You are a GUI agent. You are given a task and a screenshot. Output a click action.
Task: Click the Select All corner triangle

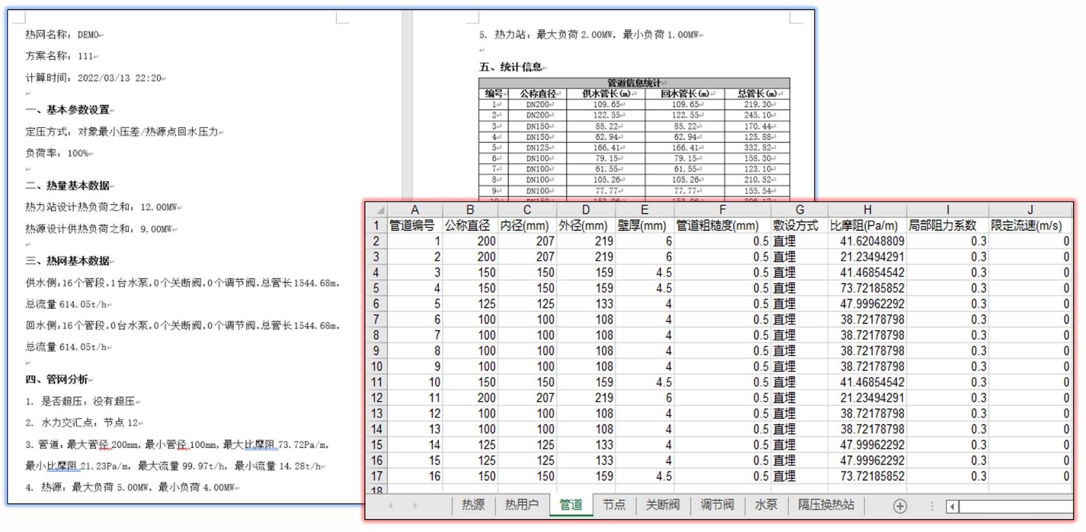380,210
